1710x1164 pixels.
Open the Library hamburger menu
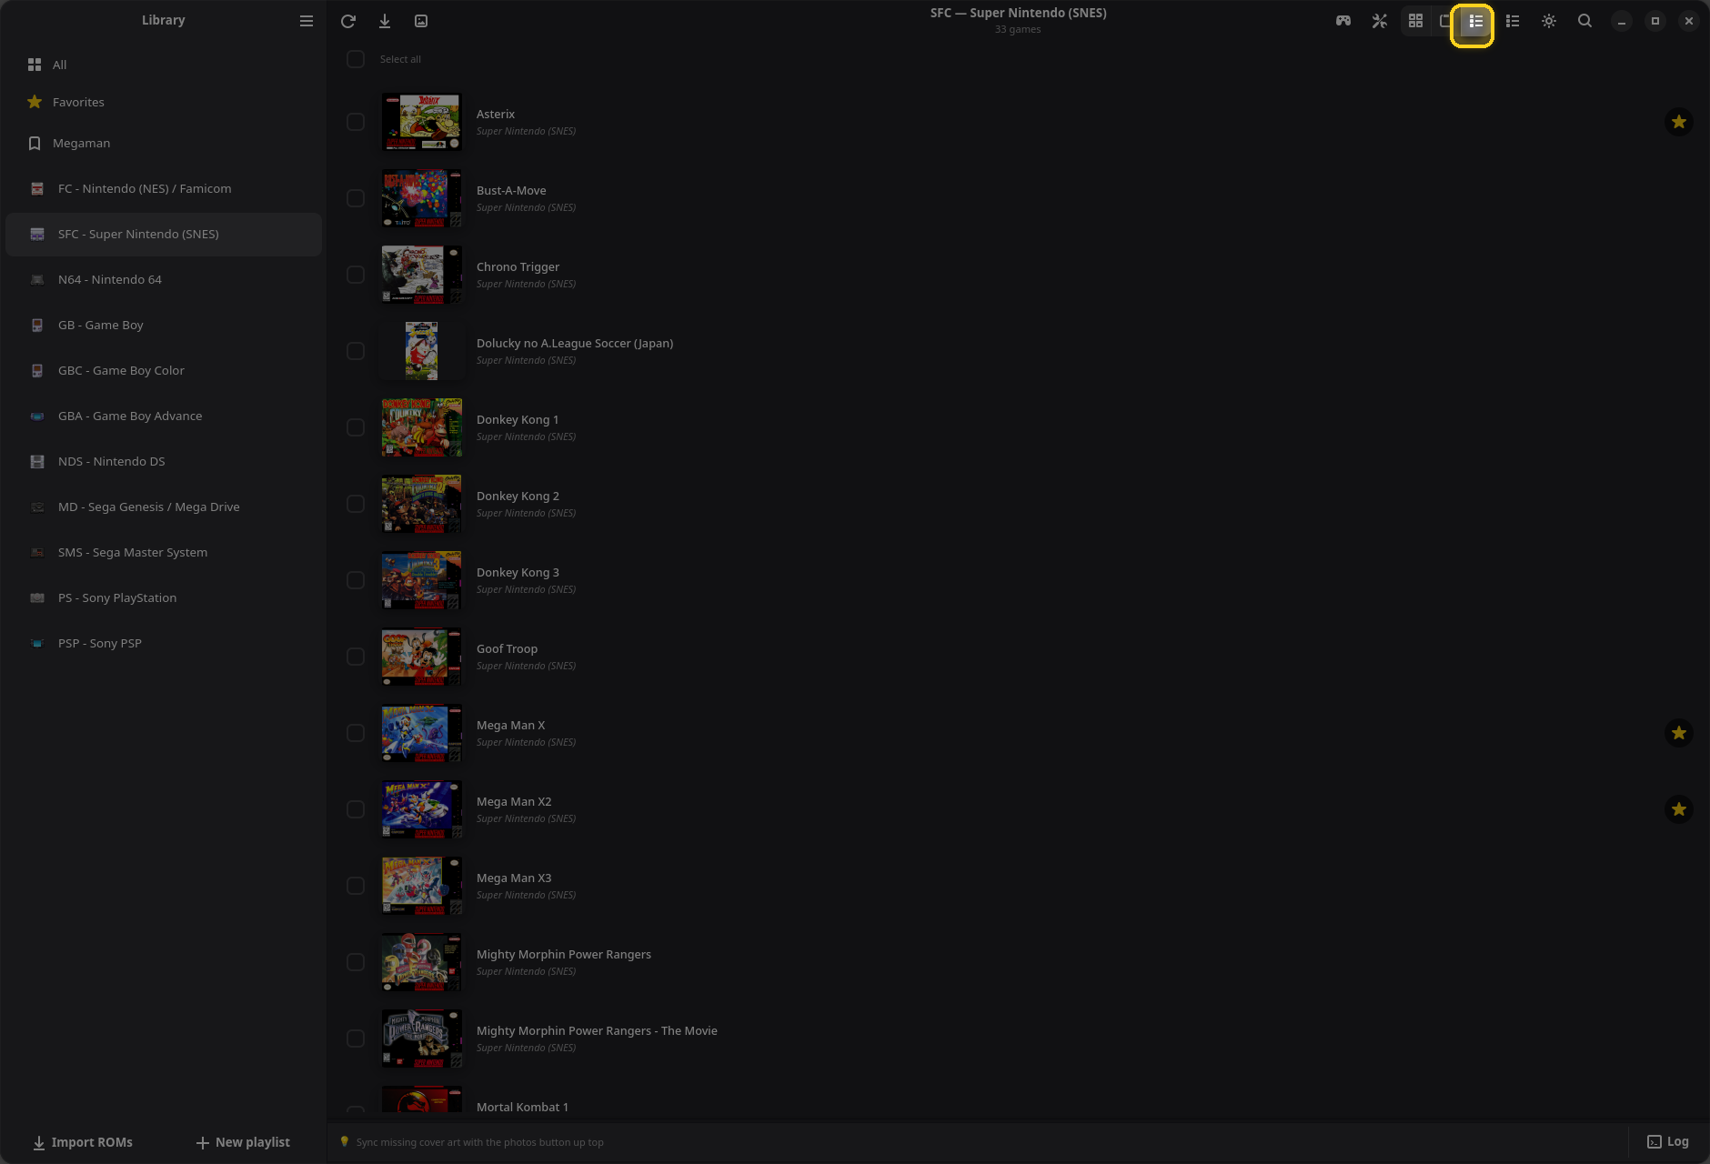[307, 21]
